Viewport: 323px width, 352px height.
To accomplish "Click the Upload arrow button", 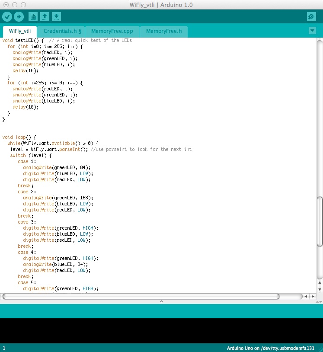I will pos(19,16).
